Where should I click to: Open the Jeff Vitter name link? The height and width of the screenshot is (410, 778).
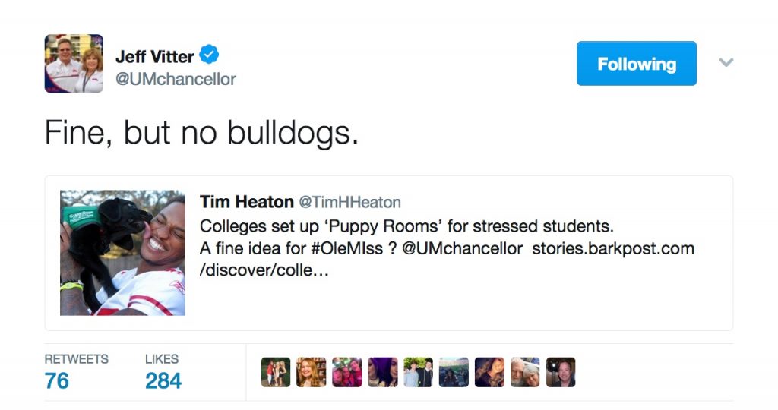[x=154, y=56]
